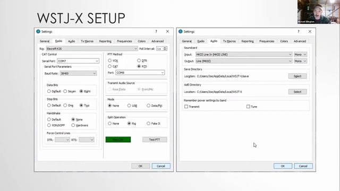Switch to the Audio tab in left Settings window

pos(72,41)
